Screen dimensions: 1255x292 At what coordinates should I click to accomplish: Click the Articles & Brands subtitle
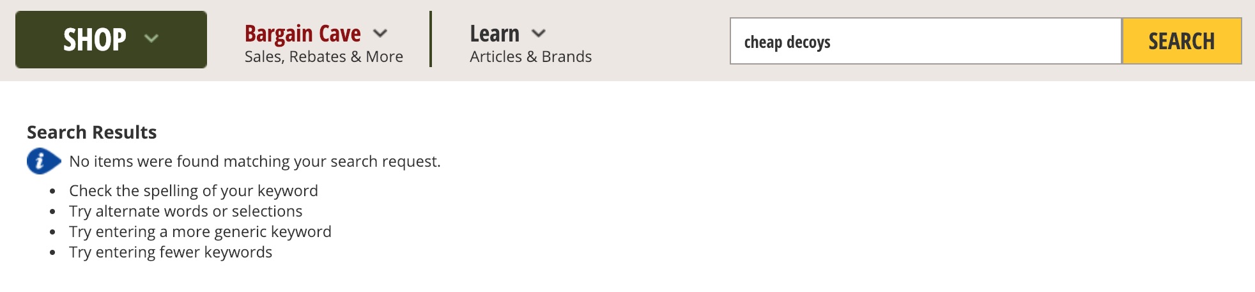click(530, 57)
